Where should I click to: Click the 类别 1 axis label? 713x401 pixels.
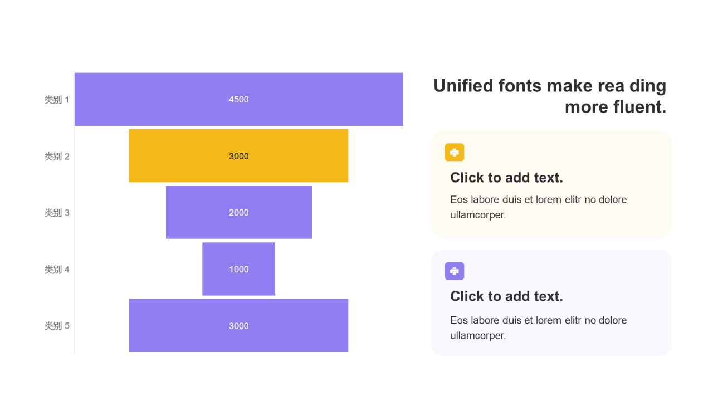click(x=57, y=100)
